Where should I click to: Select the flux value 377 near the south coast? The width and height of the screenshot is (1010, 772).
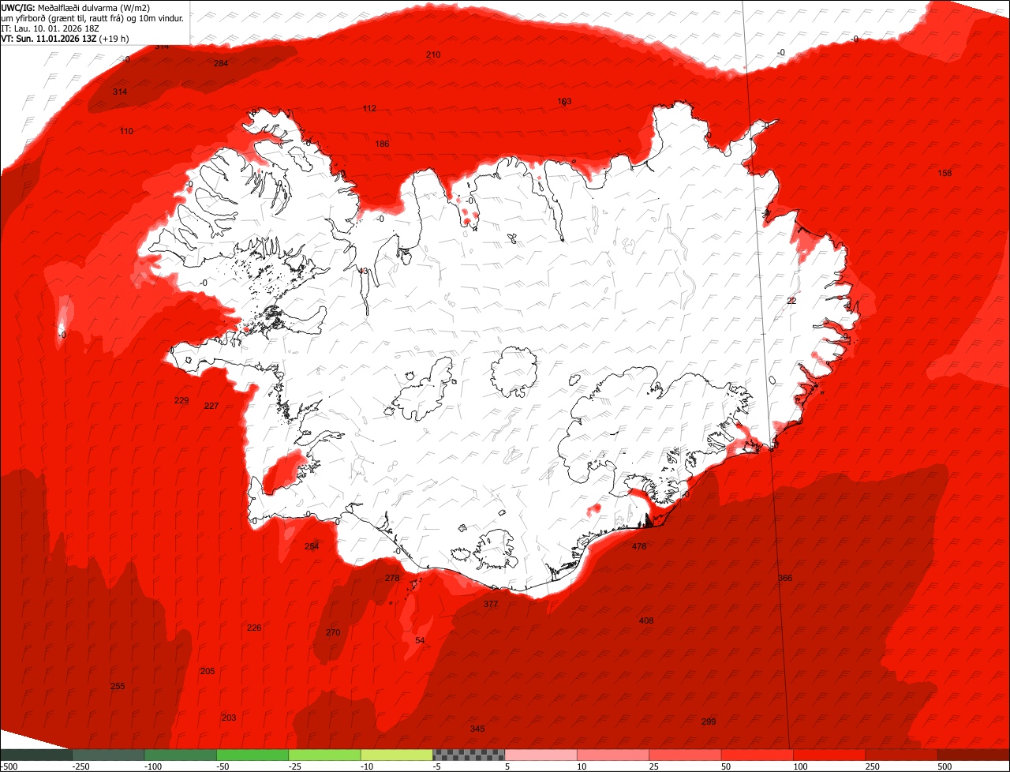(x=491, y=604)
